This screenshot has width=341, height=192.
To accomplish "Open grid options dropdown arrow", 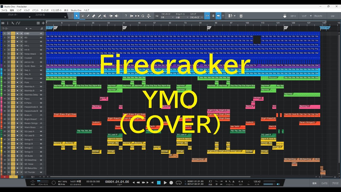I will click(235, 16).
